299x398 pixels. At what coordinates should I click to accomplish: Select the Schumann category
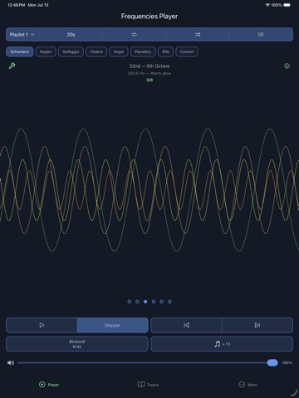click(20, 51)
